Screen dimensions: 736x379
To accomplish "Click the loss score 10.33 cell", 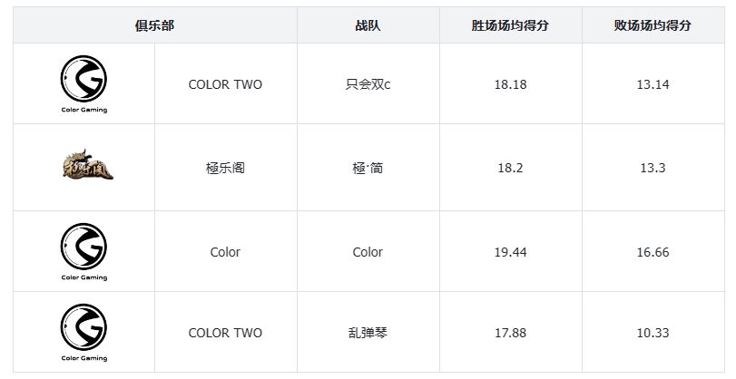I will pyautogui.click(x=653, y=333).
